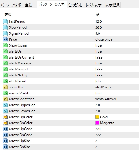Click the arrowsIdentifier string-type icon
The height and width of the screenshot is (157, 139).
5,99
